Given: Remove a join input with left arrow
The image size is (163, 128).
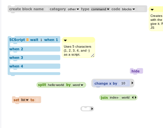Looking at the screenshot, I should click(x=133, y=98).
